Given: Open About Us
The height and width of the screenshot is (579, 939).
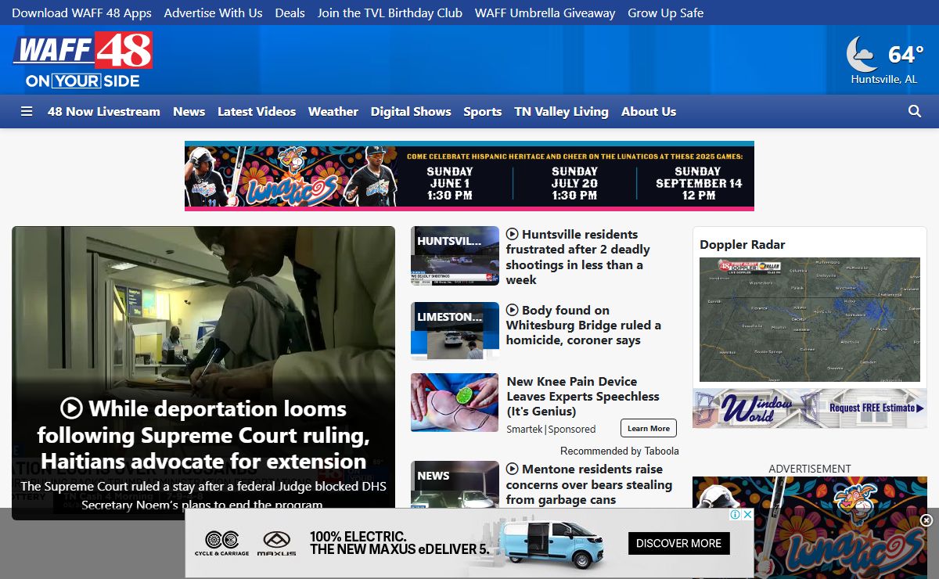Looking at the screenshot, I should pos(649,112).
